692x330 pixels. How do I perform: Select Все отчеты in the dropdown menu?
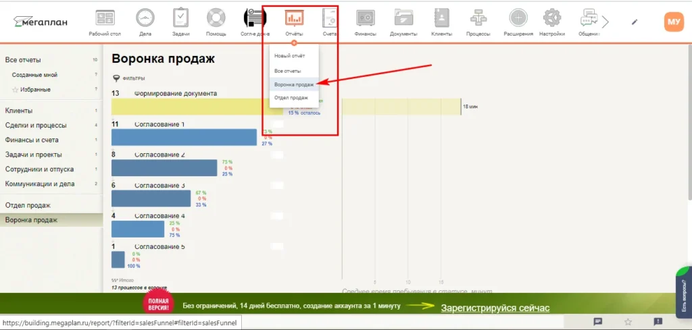288,71
